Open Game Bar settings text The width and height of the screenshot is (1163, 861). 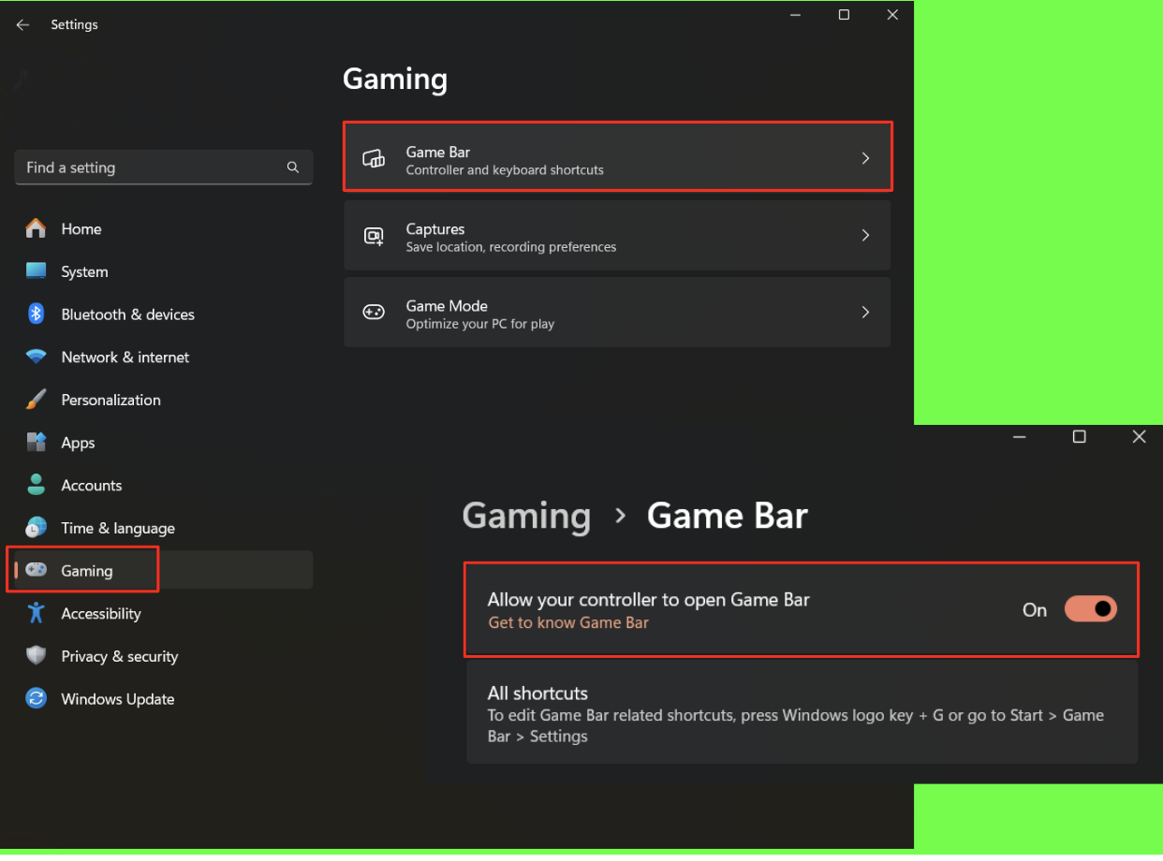tap(437, 152)
